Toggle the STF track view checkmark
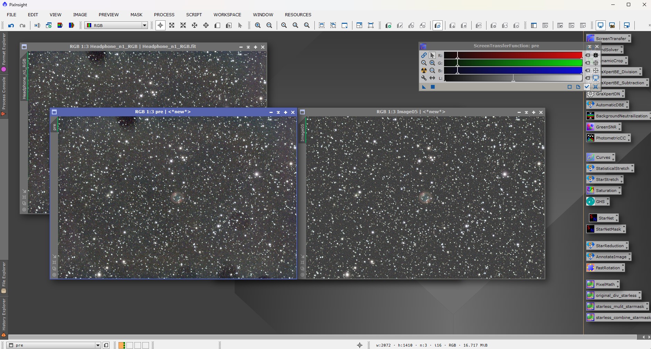 pos(587,87)
